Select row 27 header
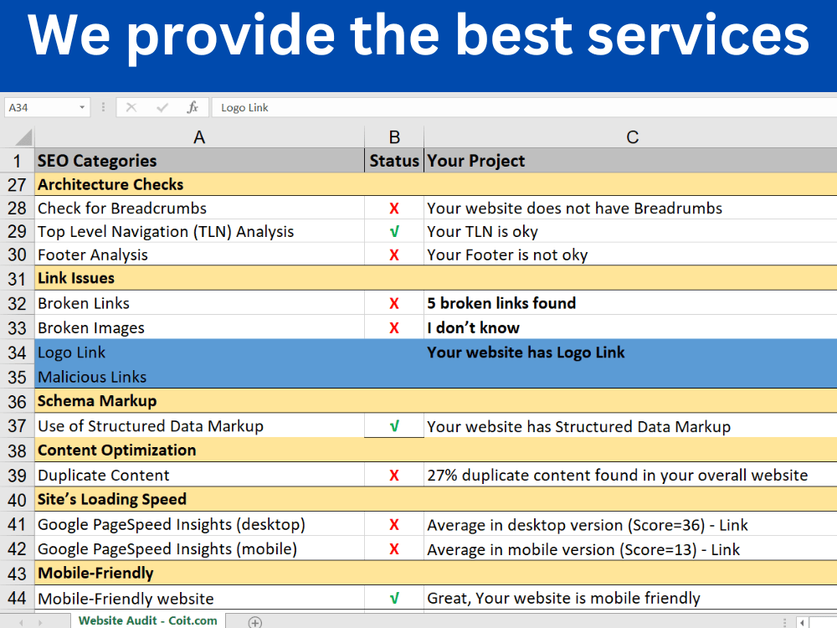 click(17, 185)
